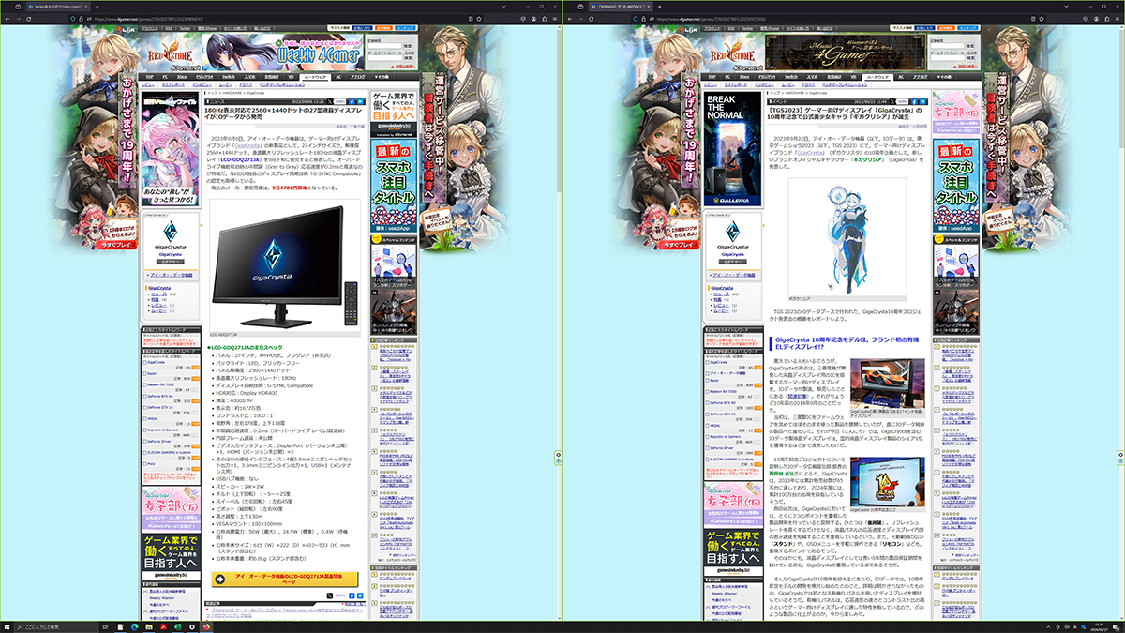The height and width of the screenshot is (633, 1125).
Task: Select the PC tab in the left 4Gamer nav
Action: [x=165, y=77]
